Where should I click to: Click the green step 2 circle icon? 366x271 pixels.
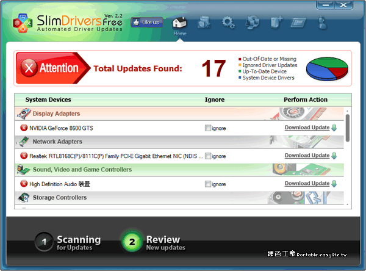132,242
